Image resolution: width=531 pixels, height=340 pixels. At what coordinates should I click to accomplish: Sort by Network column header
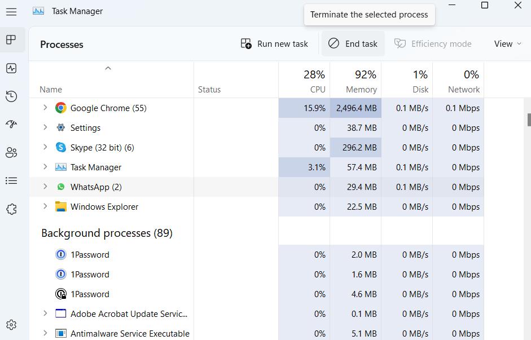(x=458, y=80)
